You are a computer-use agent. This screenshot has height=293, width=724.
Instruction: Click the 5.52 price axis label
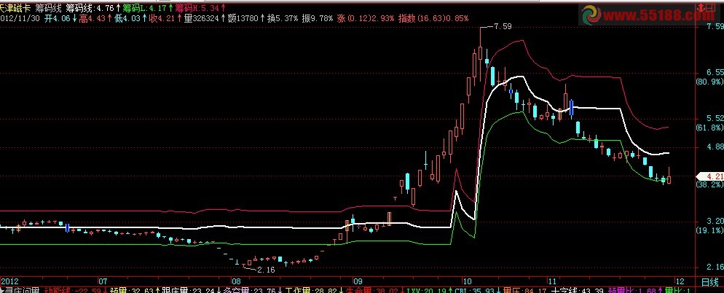[x=715, y=118]
